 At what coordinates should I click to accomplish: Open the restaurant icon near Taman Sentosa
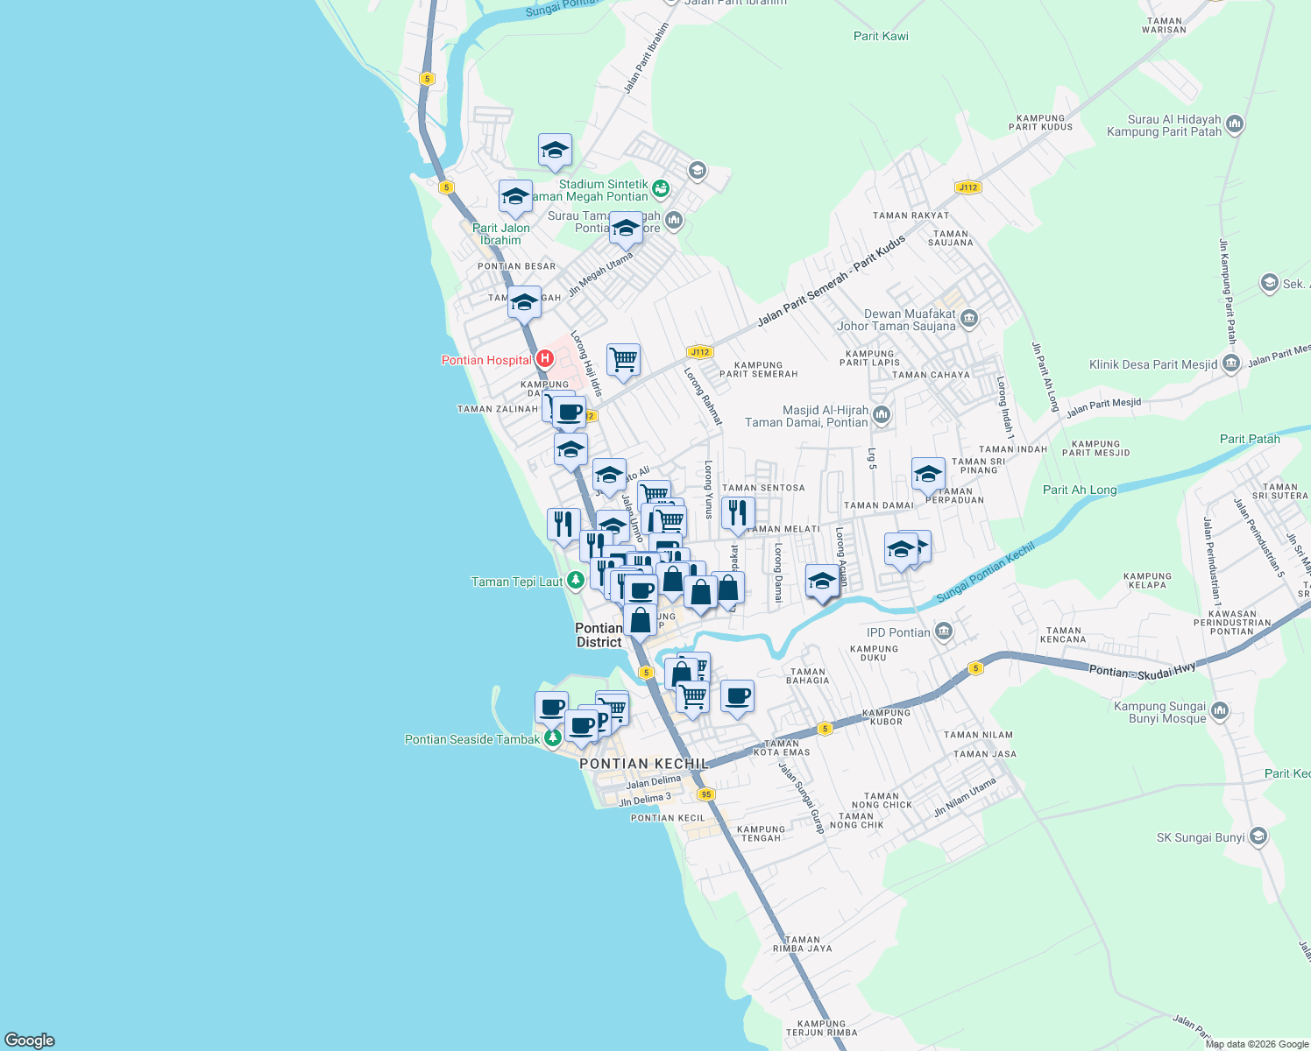[737, 512]
